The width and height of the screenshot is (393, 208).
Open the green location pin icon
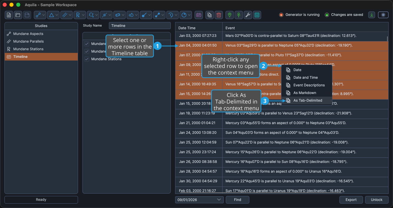230,15
